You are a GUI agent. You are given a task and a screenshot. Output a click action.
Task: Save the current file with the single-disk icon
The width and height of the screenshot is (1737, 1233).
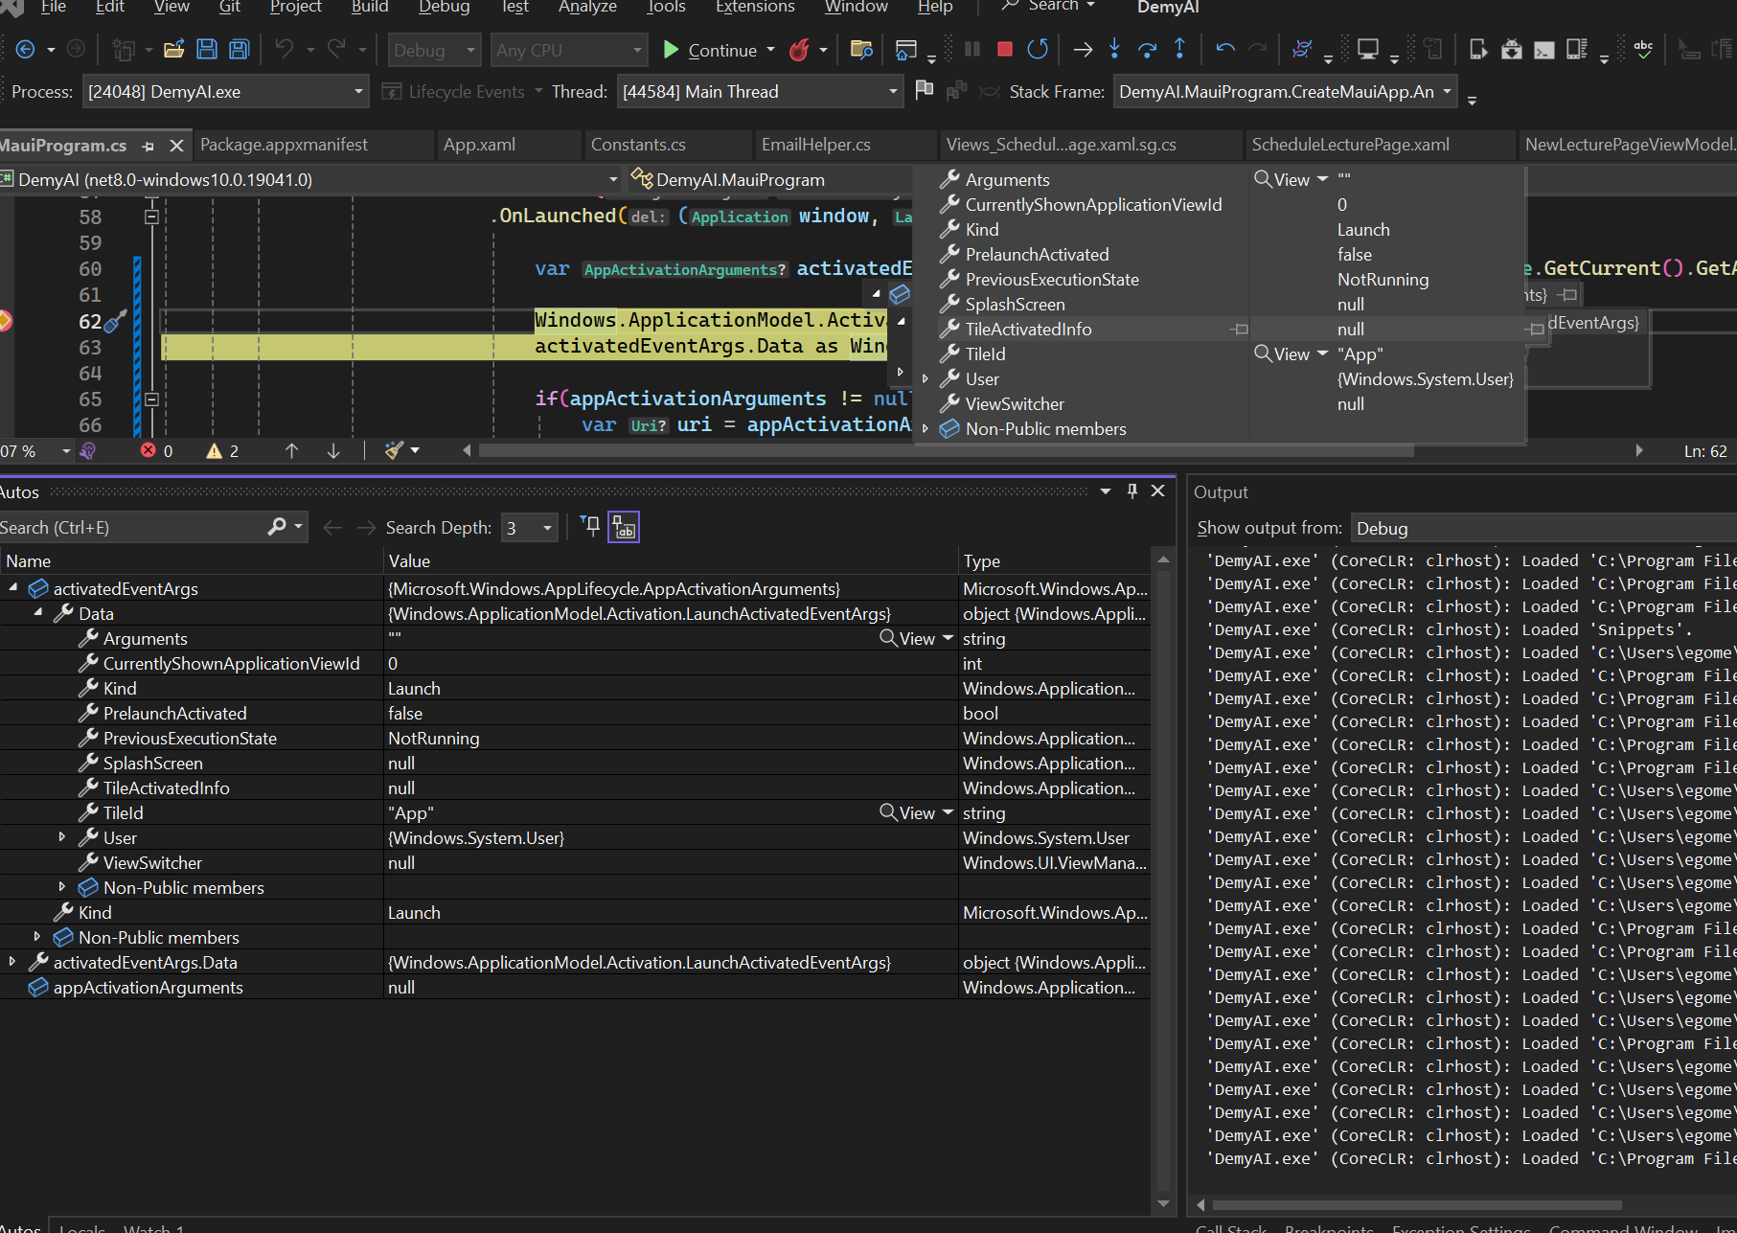(x=207, y=50)
